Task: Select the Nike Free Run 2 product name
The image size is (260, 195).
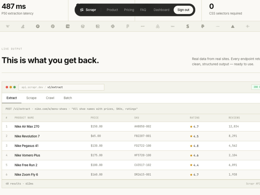Action: point(26,165)
